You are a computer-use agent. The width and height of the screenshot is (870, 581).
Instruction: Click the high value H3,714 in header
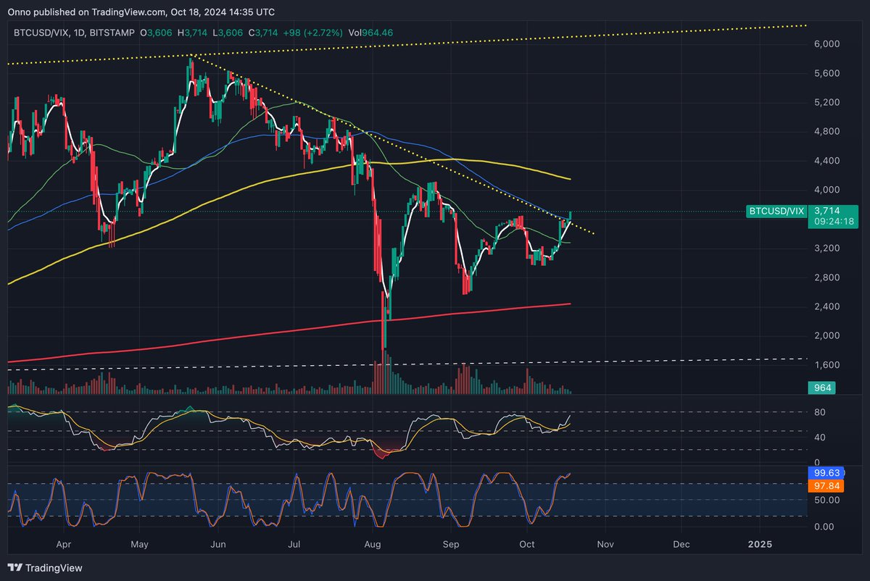[193, 31]
